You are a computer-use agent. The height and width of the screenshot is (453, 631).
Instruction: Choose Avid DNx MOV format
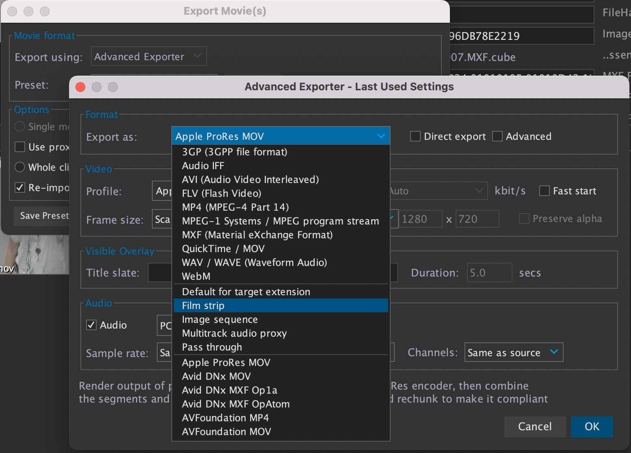click(x=281, y=376)
